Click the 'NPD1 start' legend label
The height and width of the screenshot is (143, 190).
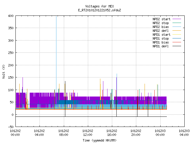(161, 35)
